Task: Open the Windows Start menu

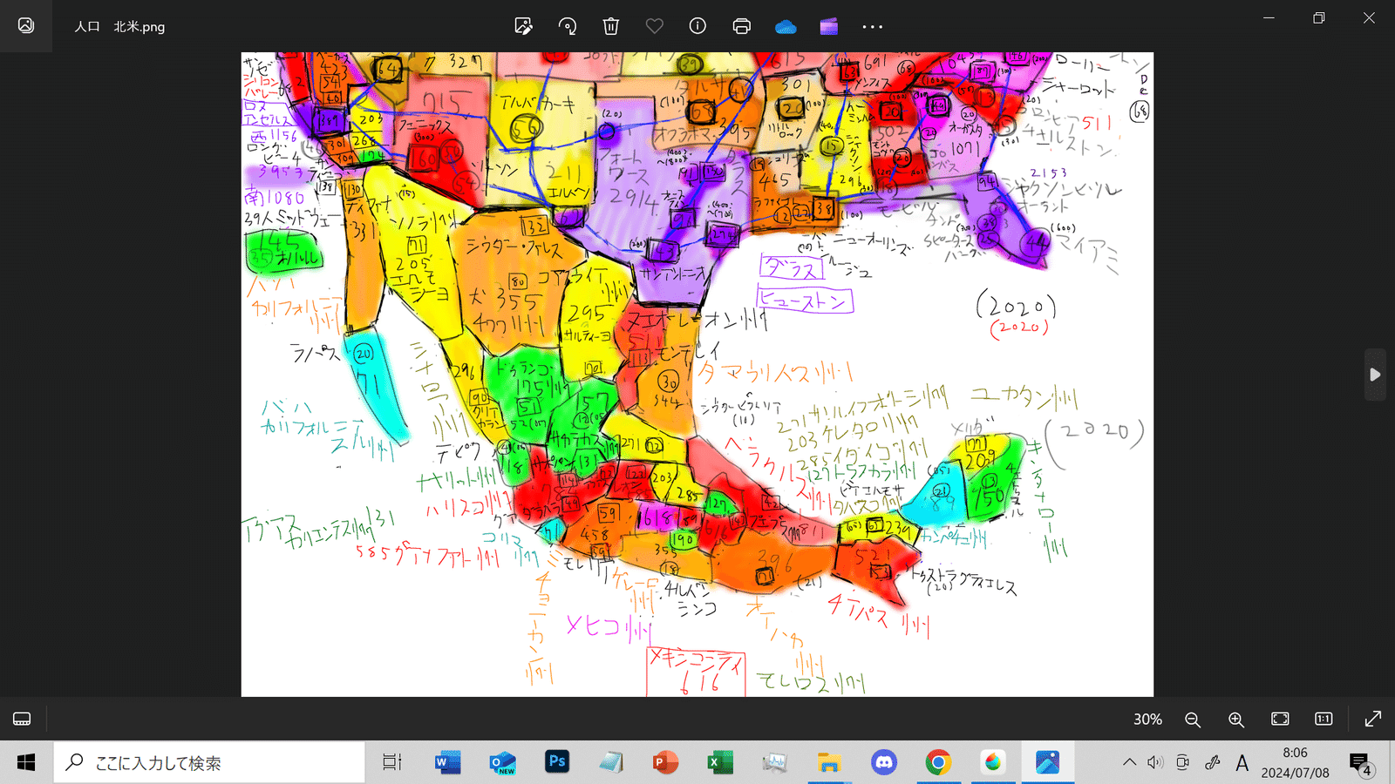Action: click(x=26, y=763)
